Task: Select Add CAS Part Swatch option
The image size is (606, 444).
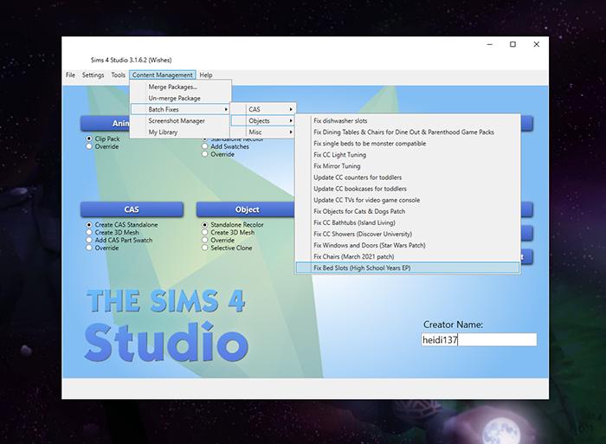Action: (x=89, y=240)
